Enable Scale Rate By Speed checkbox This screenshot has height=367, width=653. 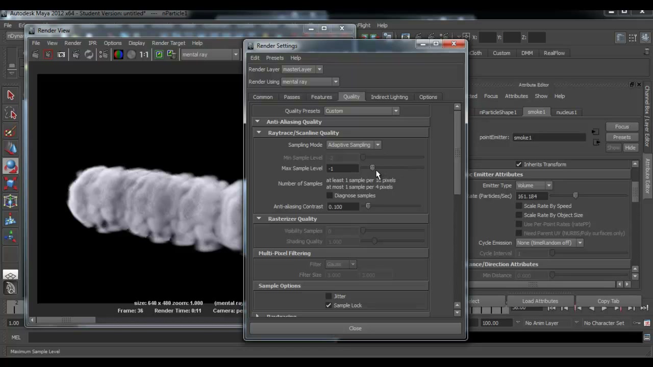click(519, 206)
